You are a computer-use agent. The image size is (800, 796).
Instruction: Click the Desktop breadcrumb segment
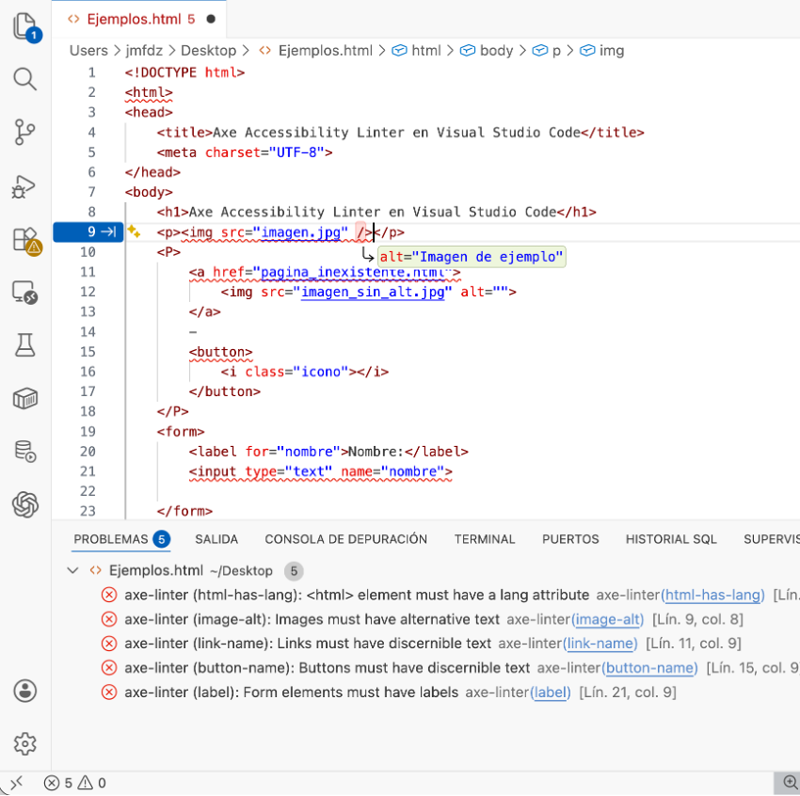click(x=209, y=51)
